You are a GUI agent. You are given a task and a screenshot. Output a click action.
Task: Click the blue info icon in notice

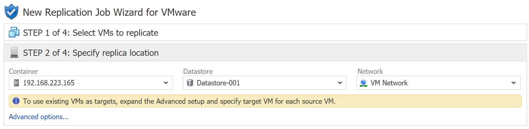(16, 101)
